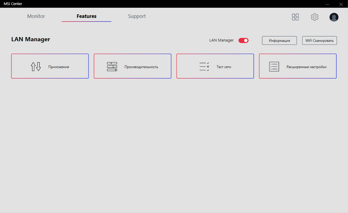
Task: Click the Производительность stacked bars icon
Action: click(x=112, y=67)
